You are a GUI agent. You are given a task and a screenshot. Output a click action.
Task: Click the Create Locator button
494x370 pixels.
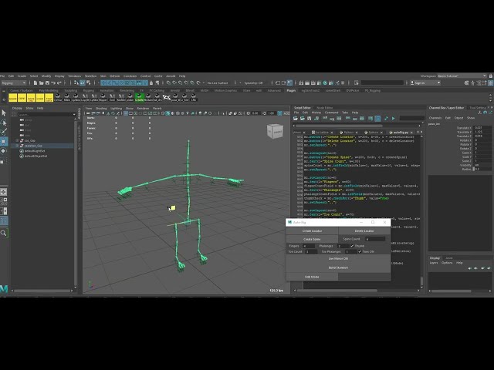tap(312, 231)
